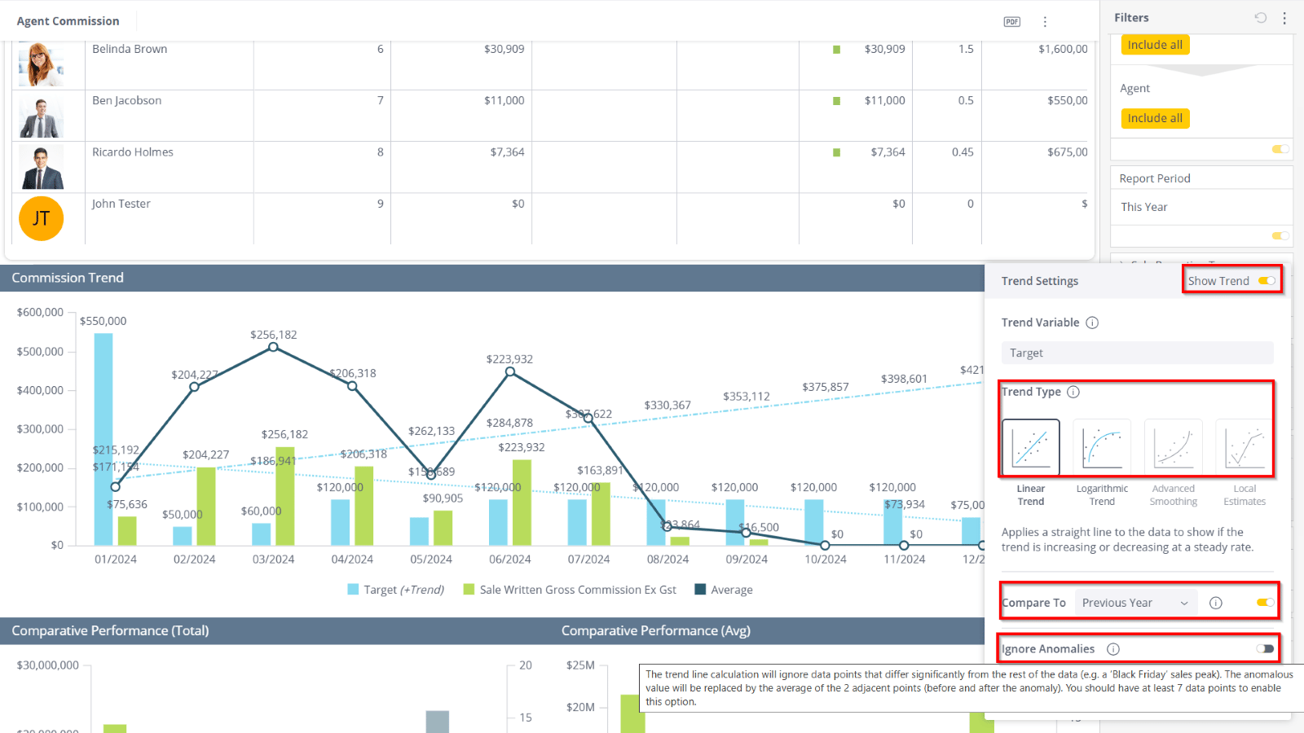The height and width of the screenshot is (733, 1304).
Task: Open Belinda Brown's profile photo
Action: 41,64
